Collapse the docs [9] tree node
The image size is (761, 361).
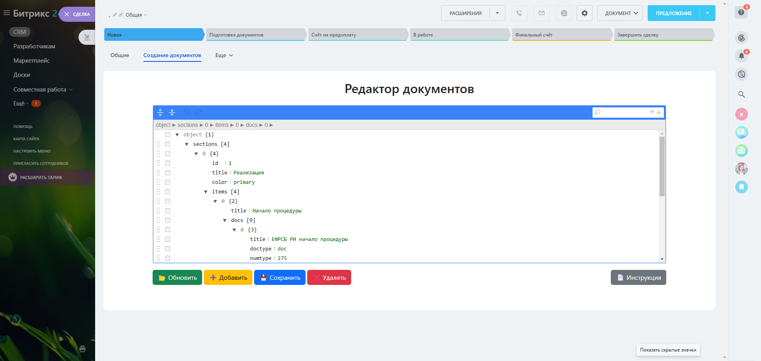225,220
